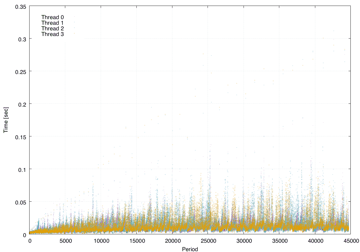Click the Time [sec] y-axis title
360x252 pixels.
tap(6, 120)
